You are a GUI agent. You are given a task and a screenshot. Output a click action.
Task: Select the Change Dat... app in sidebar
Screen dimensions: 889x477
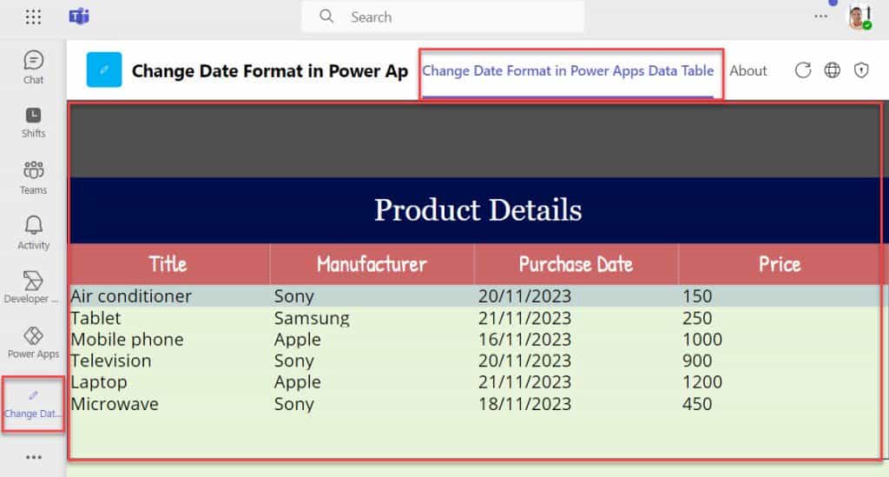tap(33, 404)
